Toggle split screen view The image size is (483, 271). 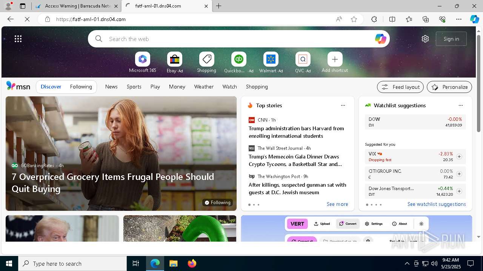[x=392, y=19]
